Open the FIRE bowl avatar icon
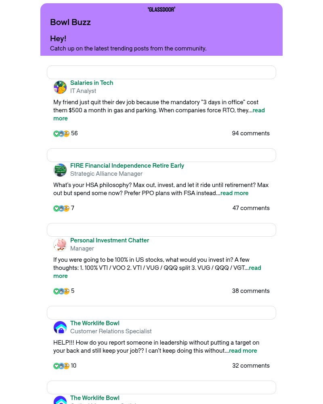The height and width of the screenshot is (404, 323). [60, 170]
